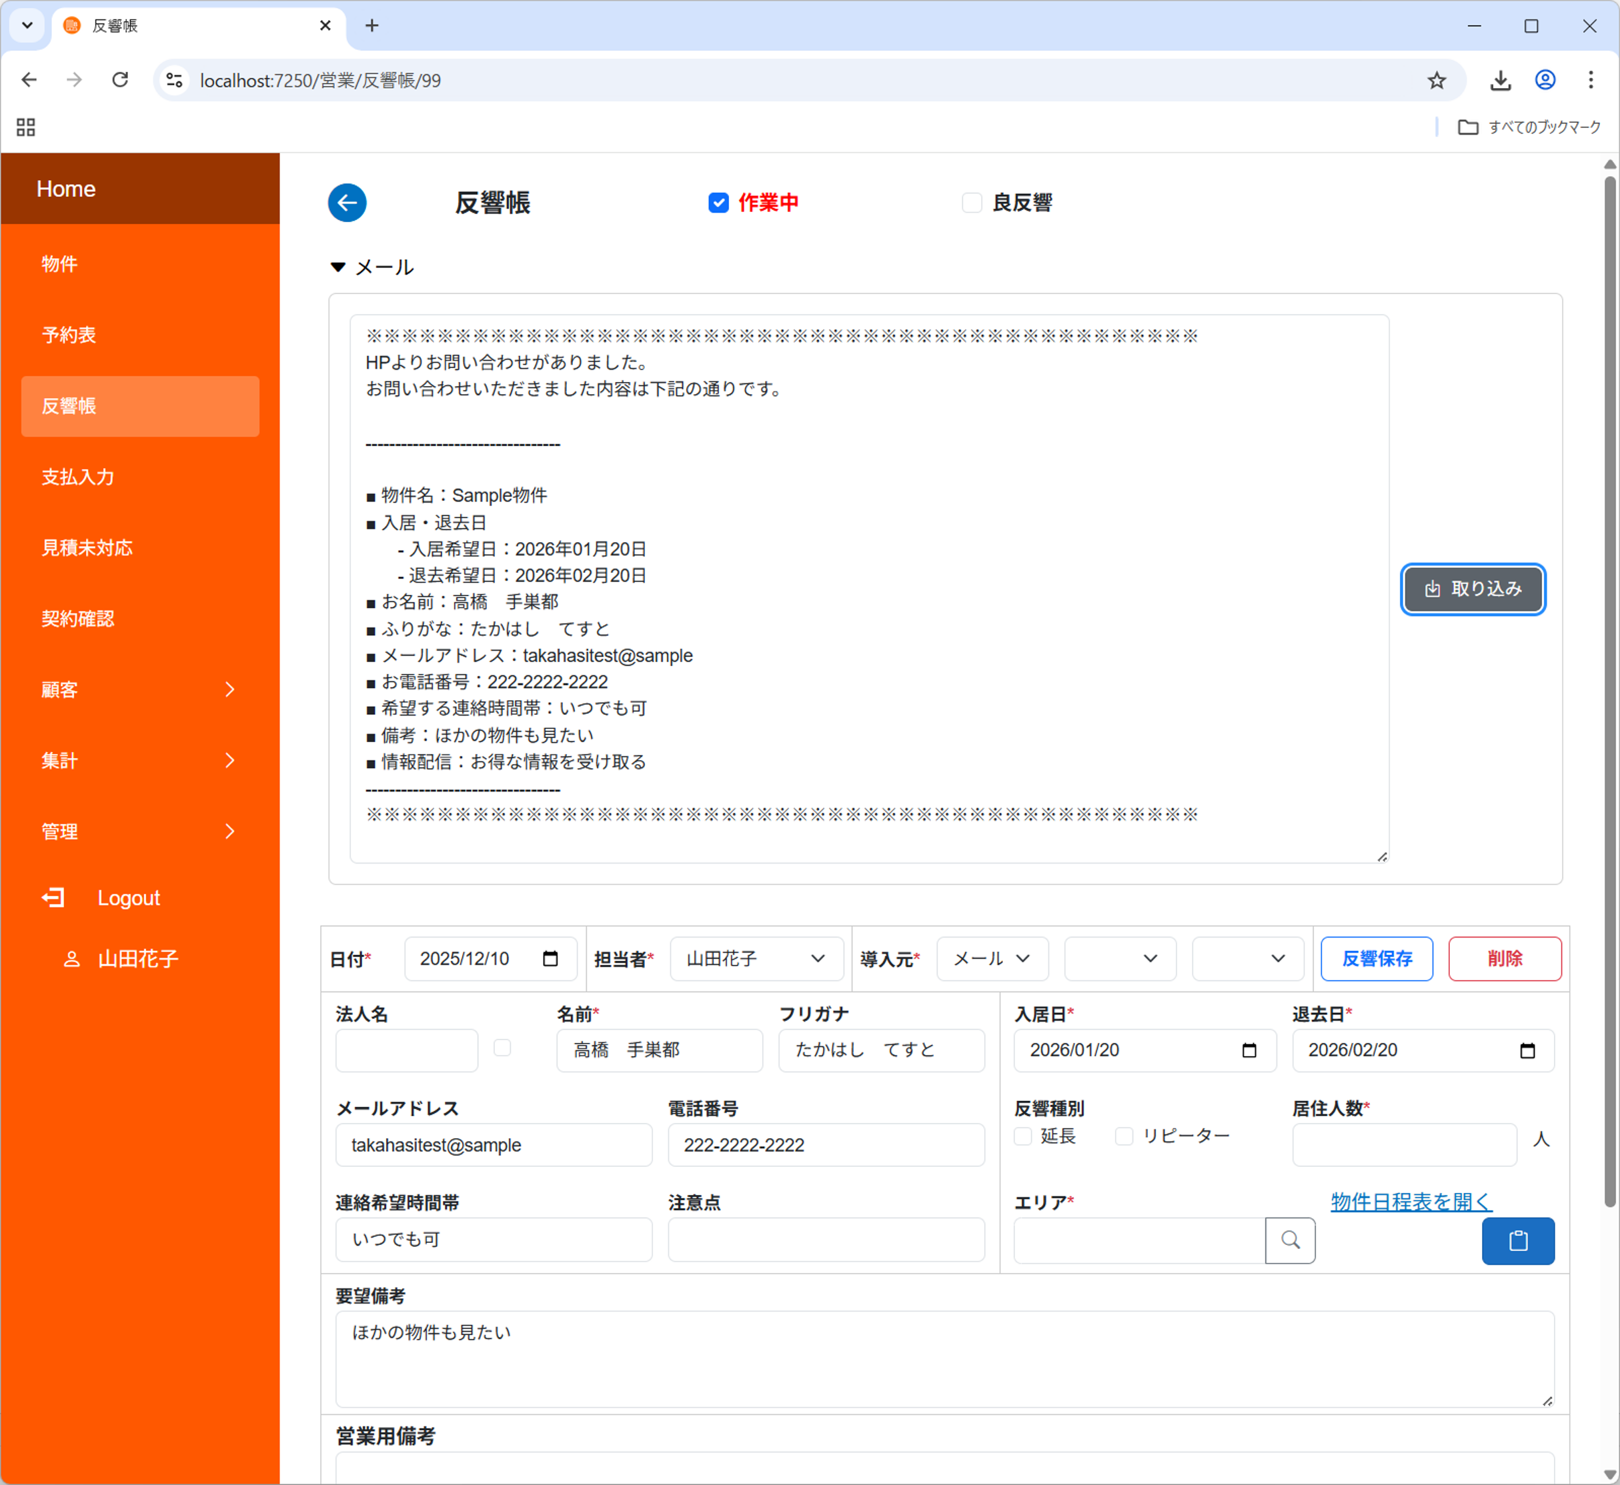Bookmark this page with star icon
Viewport: 1620px width, 1485px height.
1436,81
